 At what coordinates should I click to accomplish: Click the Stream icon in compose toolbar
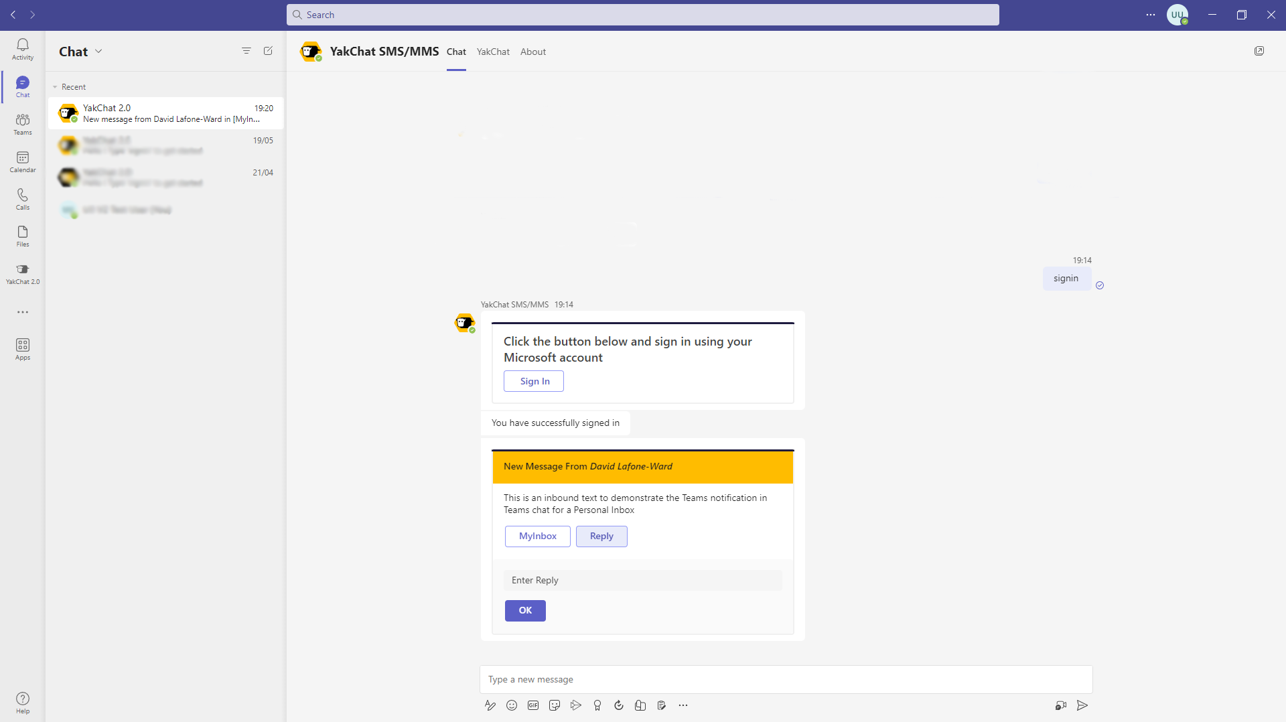click(x=576, y=705)
